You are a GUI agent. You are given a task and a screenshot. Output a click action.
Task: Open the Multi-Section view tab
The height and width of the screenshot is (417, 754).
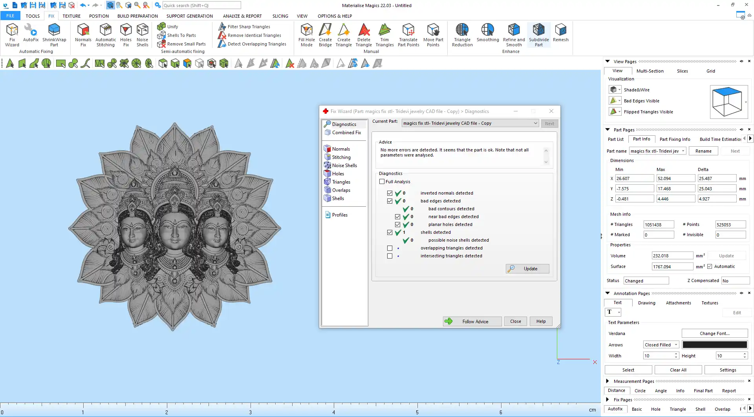pos(650,71)
